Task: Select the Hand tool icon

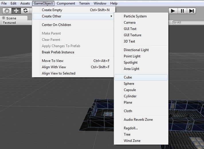Action: (x=7, y=11)
